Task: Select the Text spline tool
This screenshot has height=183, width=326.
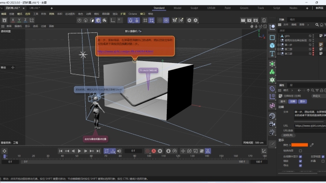Action: 272,54
